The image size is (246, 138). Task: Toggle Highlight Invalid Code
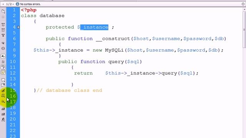click(3, 61)
